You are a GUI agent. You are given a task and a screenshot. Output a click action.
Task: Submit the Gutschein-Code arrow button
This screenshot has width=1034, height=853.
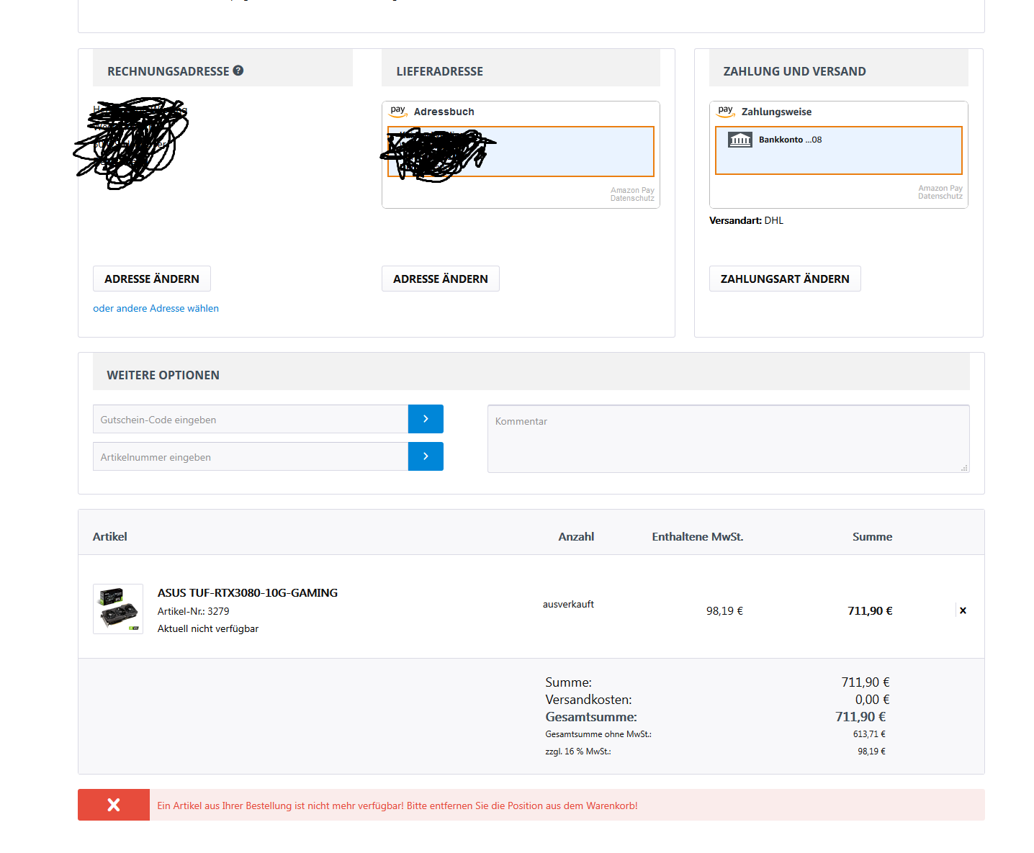[x=426, y=419]
